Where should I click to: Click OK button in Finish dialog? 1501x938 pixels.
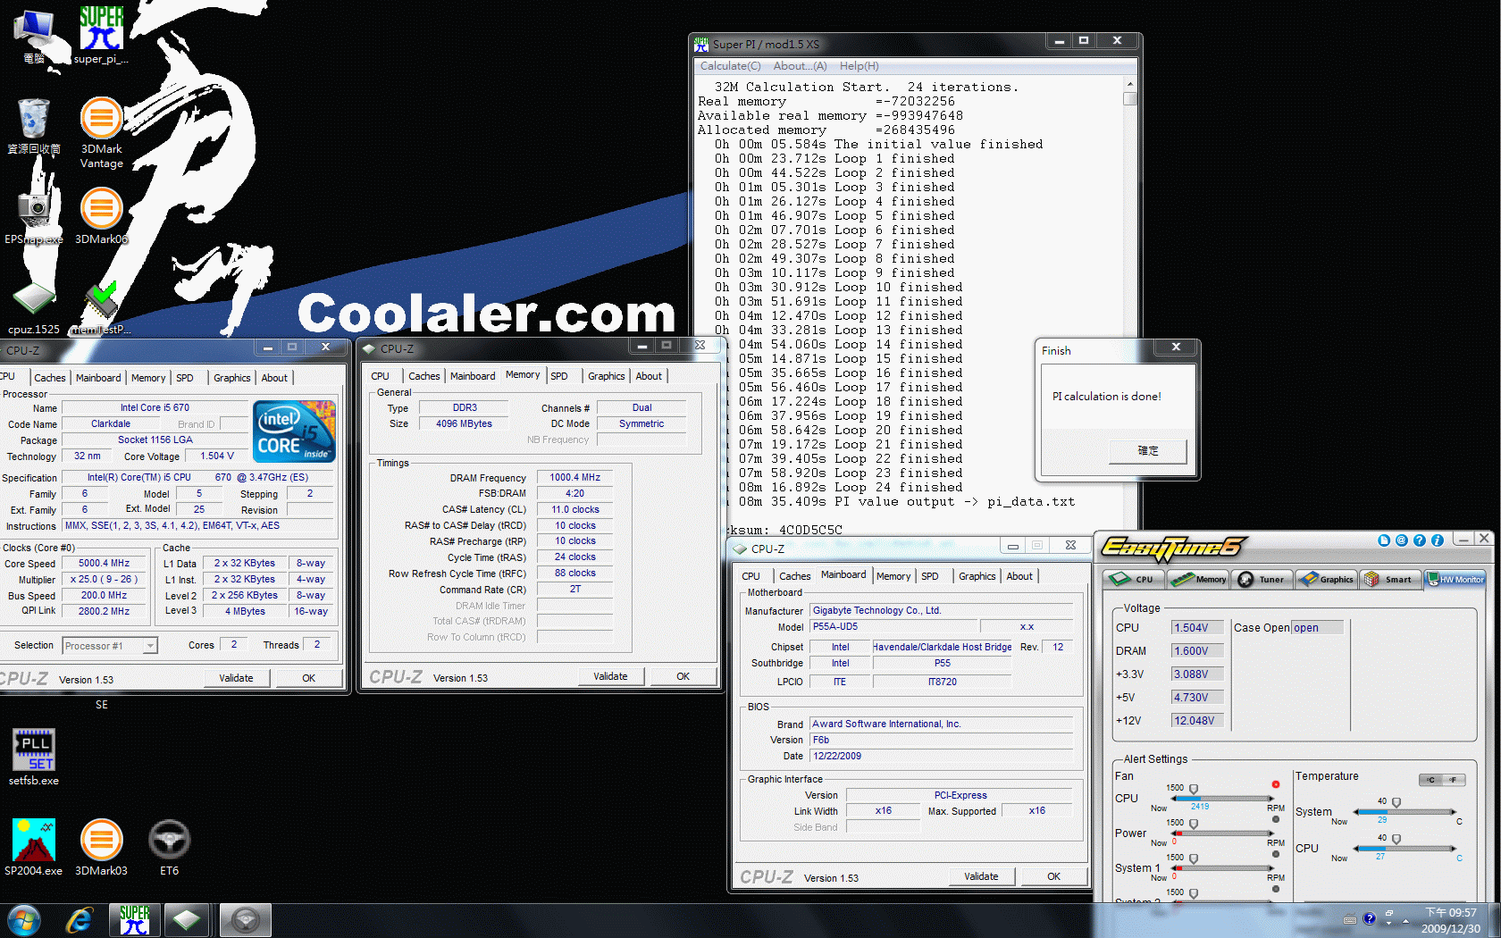[1148, 450]
